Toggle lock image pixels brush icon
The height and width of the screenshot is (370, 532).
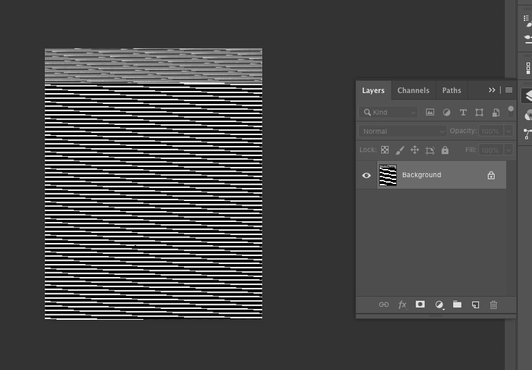[400, 150]
